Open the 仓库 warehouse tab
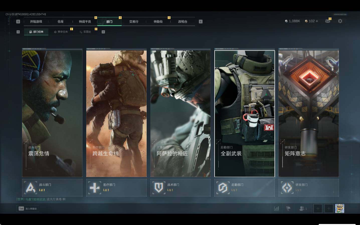 (x=60, y=21)
